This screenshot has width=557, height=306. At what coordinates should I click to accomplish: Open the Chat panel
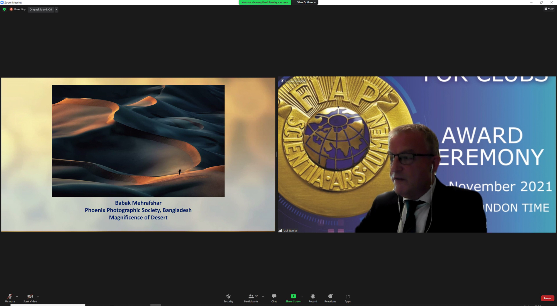coord(274,298)
